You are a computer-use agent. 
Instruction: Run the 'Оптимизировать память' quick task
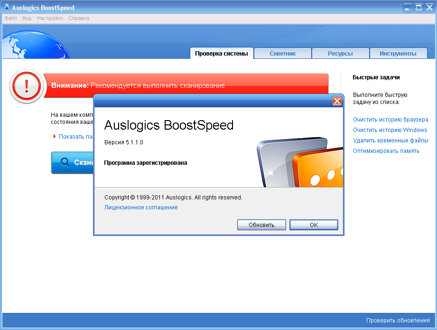click(x=386, y=151)
